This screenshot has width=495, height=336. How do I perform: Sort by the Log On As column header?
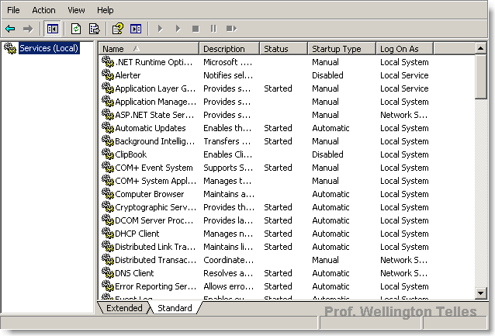tap(405, 49)
